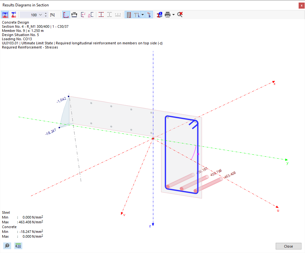The height and width of the screenshot is (253, 305).
Task: Show grey section parts icon
Action: point(110,15)
